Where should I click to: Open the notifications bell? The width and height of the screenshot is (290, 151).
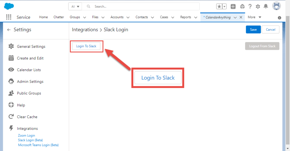(x=266, y=7)
